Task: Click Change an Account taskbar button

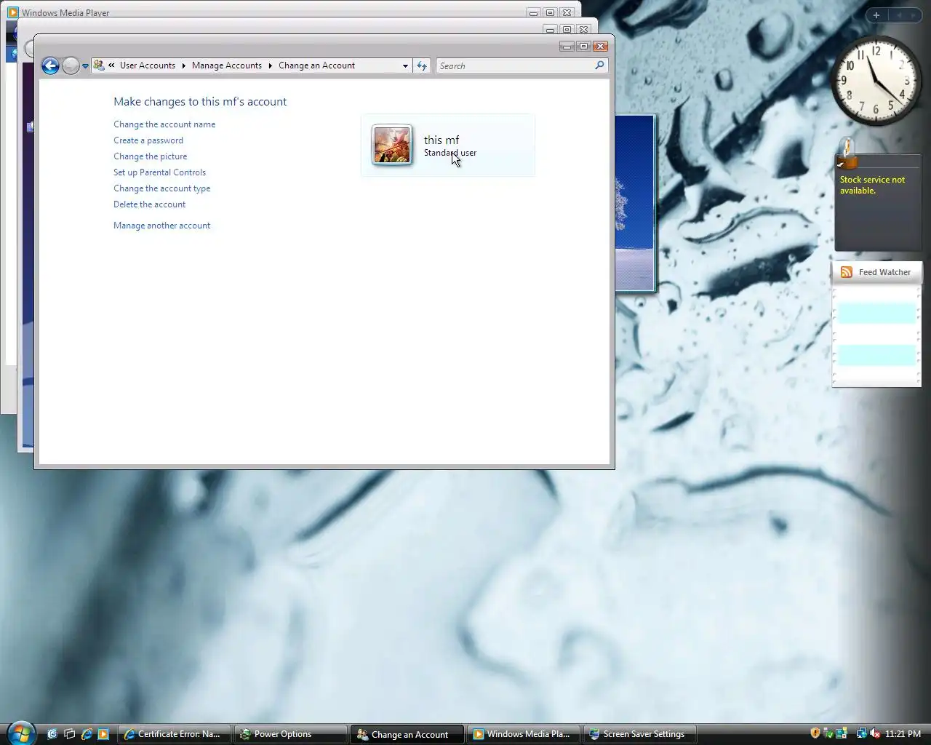Action: click(407, 734)
